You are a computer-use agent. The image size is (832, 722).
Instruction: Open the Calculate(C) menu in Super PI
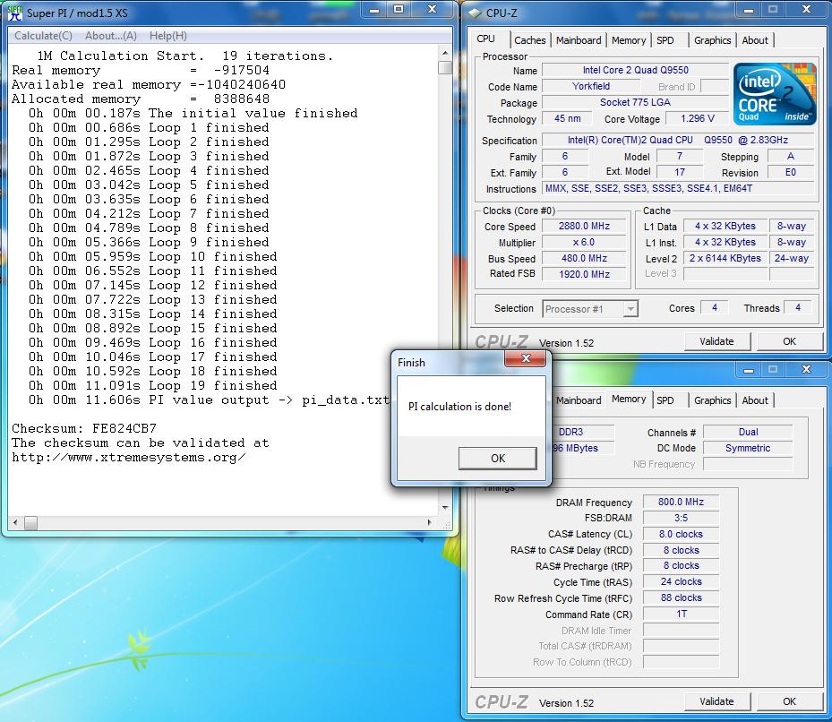(x=43, y=36)
